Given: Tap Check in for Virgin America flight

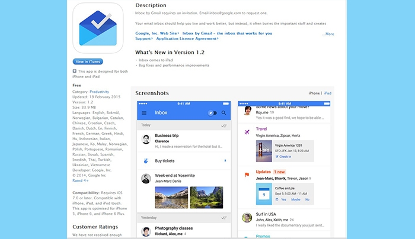Looking at the screenshot, I should (283, 157).
